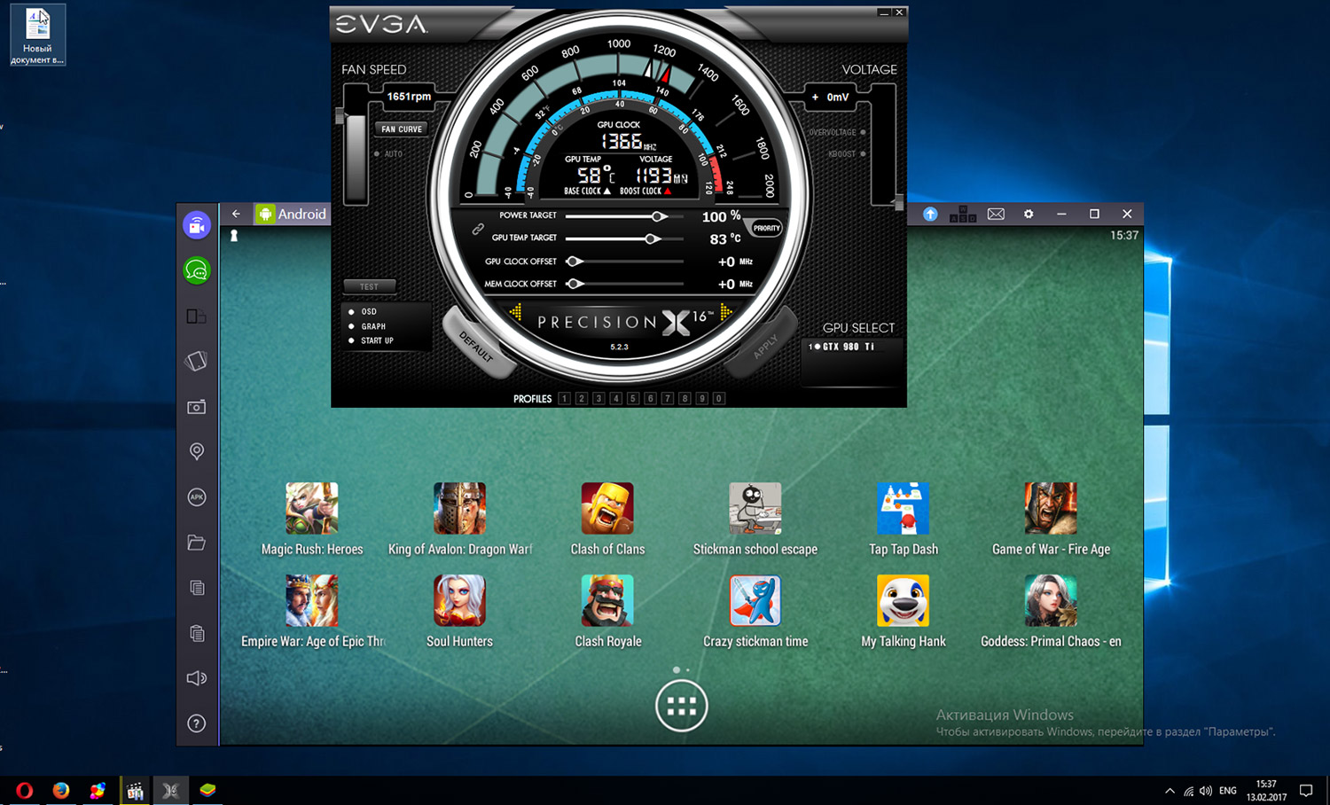The width and height of the screenshot is (1330, 805).
Task: Launch Crazy stickman time
Action: pyautogui.click(x=755, y=600)
